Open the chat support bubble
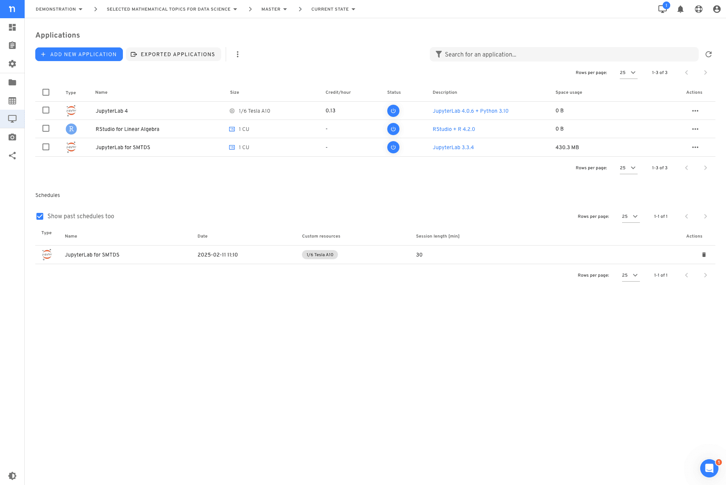The width and height of the screenshot is (726, 485). pyautogui.click(x=709, y=468)
